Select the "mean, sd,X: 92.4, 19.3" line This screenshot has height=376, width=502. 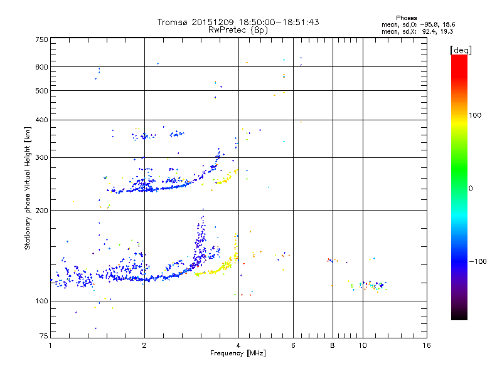click(x=417, y=31)
